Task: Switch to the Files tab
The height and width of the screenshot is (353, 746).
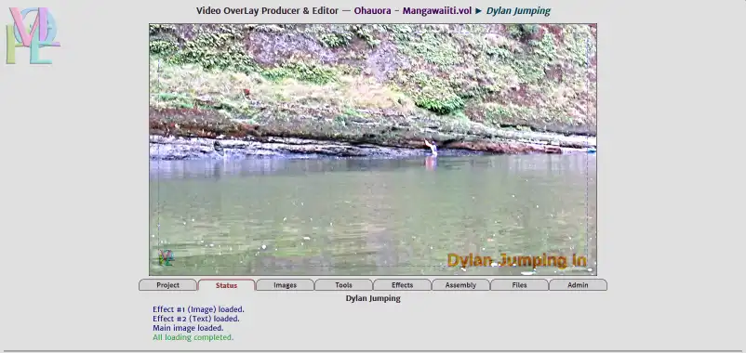Action: (519, 285)
